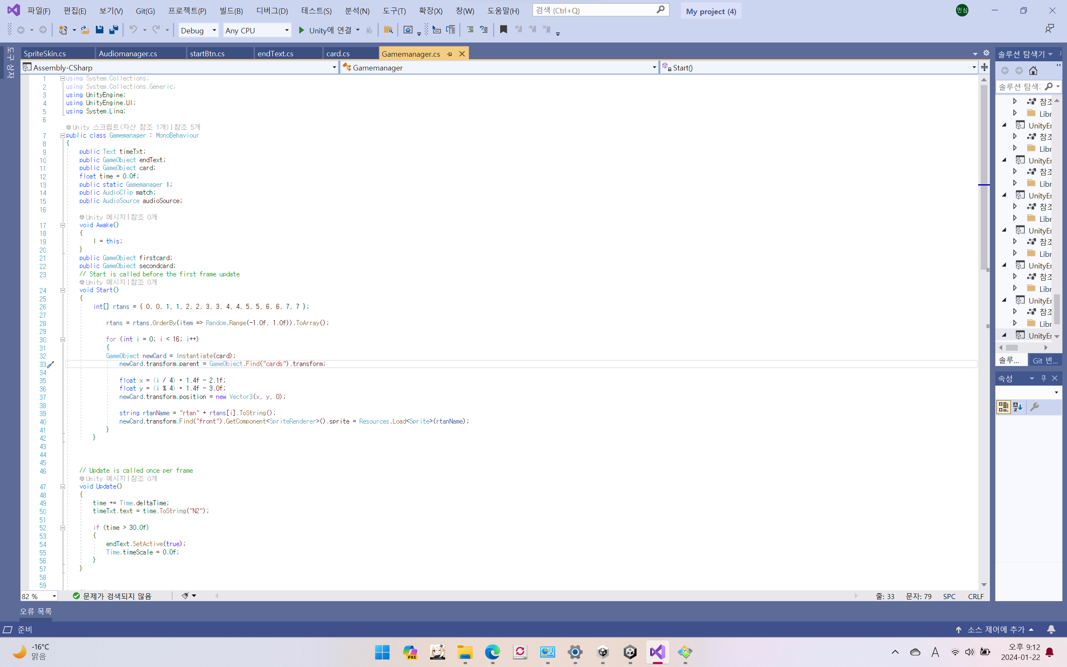Open the Assembly-CSharp project dropdown
Screen dimensions: 1067x667
click(180, 68)
